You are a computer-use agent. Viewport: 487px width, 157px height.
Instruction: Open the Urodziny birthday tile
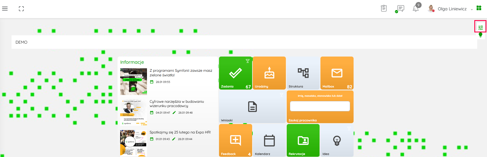pyautogui.click(x=269, y=73)
